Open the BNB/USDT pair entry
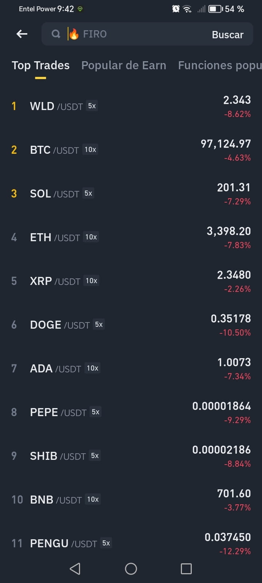This screenshot has width=262, height=583. coord(131,500)
